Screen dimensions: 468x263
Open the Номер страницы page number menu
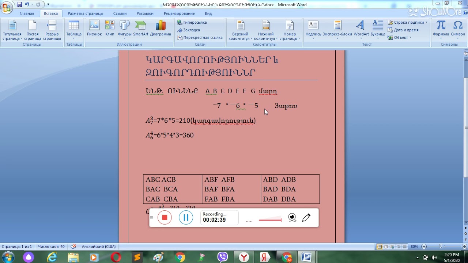[290, 30]
